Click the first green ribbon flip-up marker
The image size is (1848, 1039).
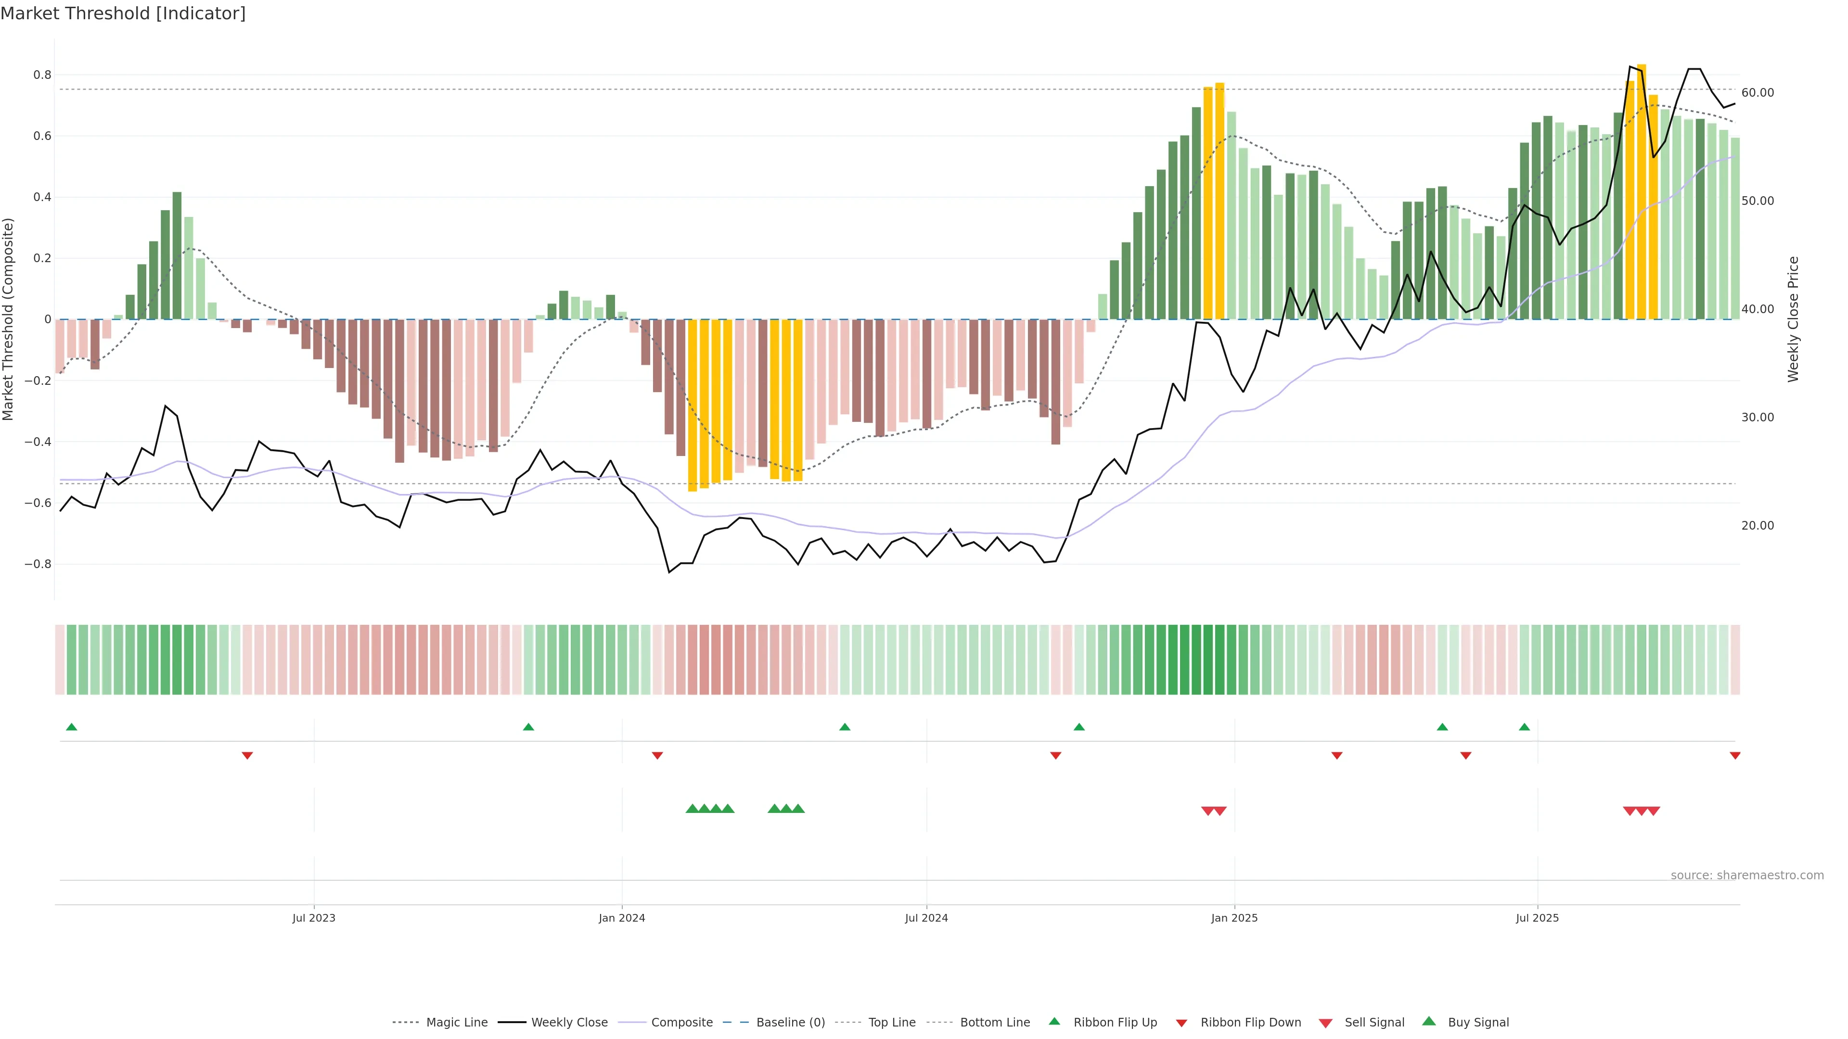[71, 727]
